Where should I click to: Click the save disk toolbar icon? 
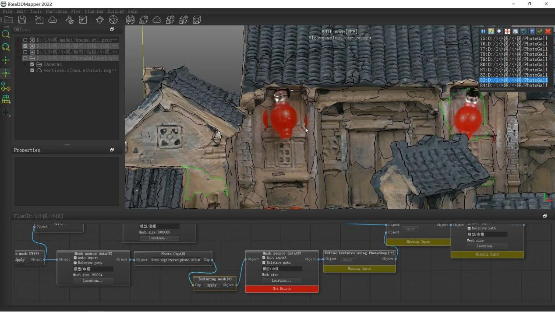22,20
